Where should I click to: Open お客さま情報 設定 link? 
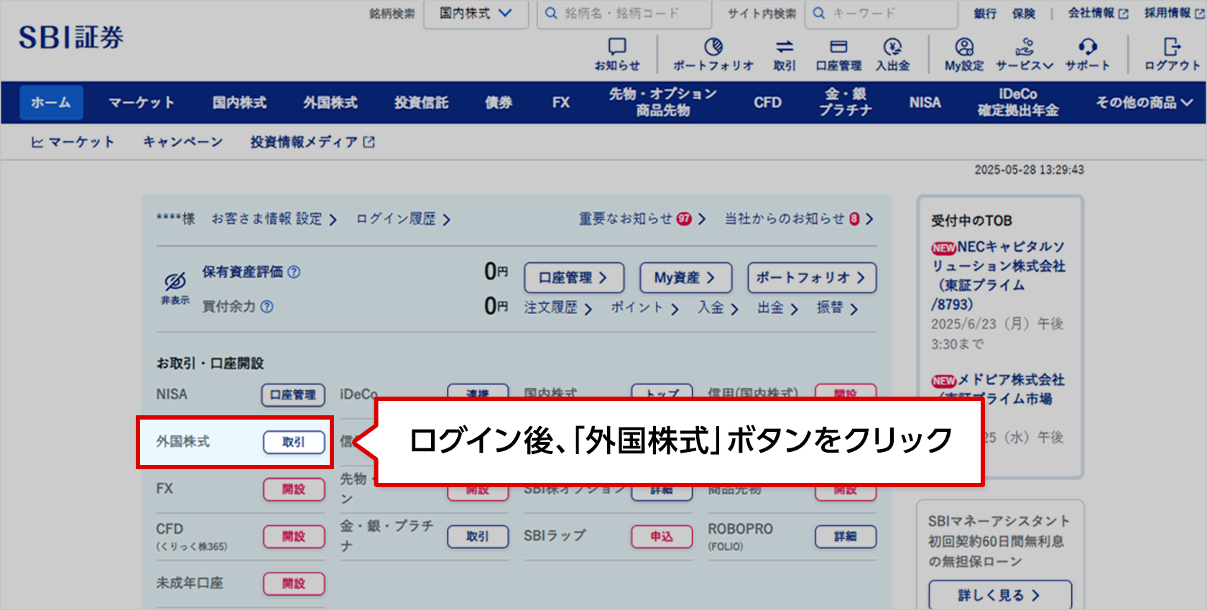(274, 219)
